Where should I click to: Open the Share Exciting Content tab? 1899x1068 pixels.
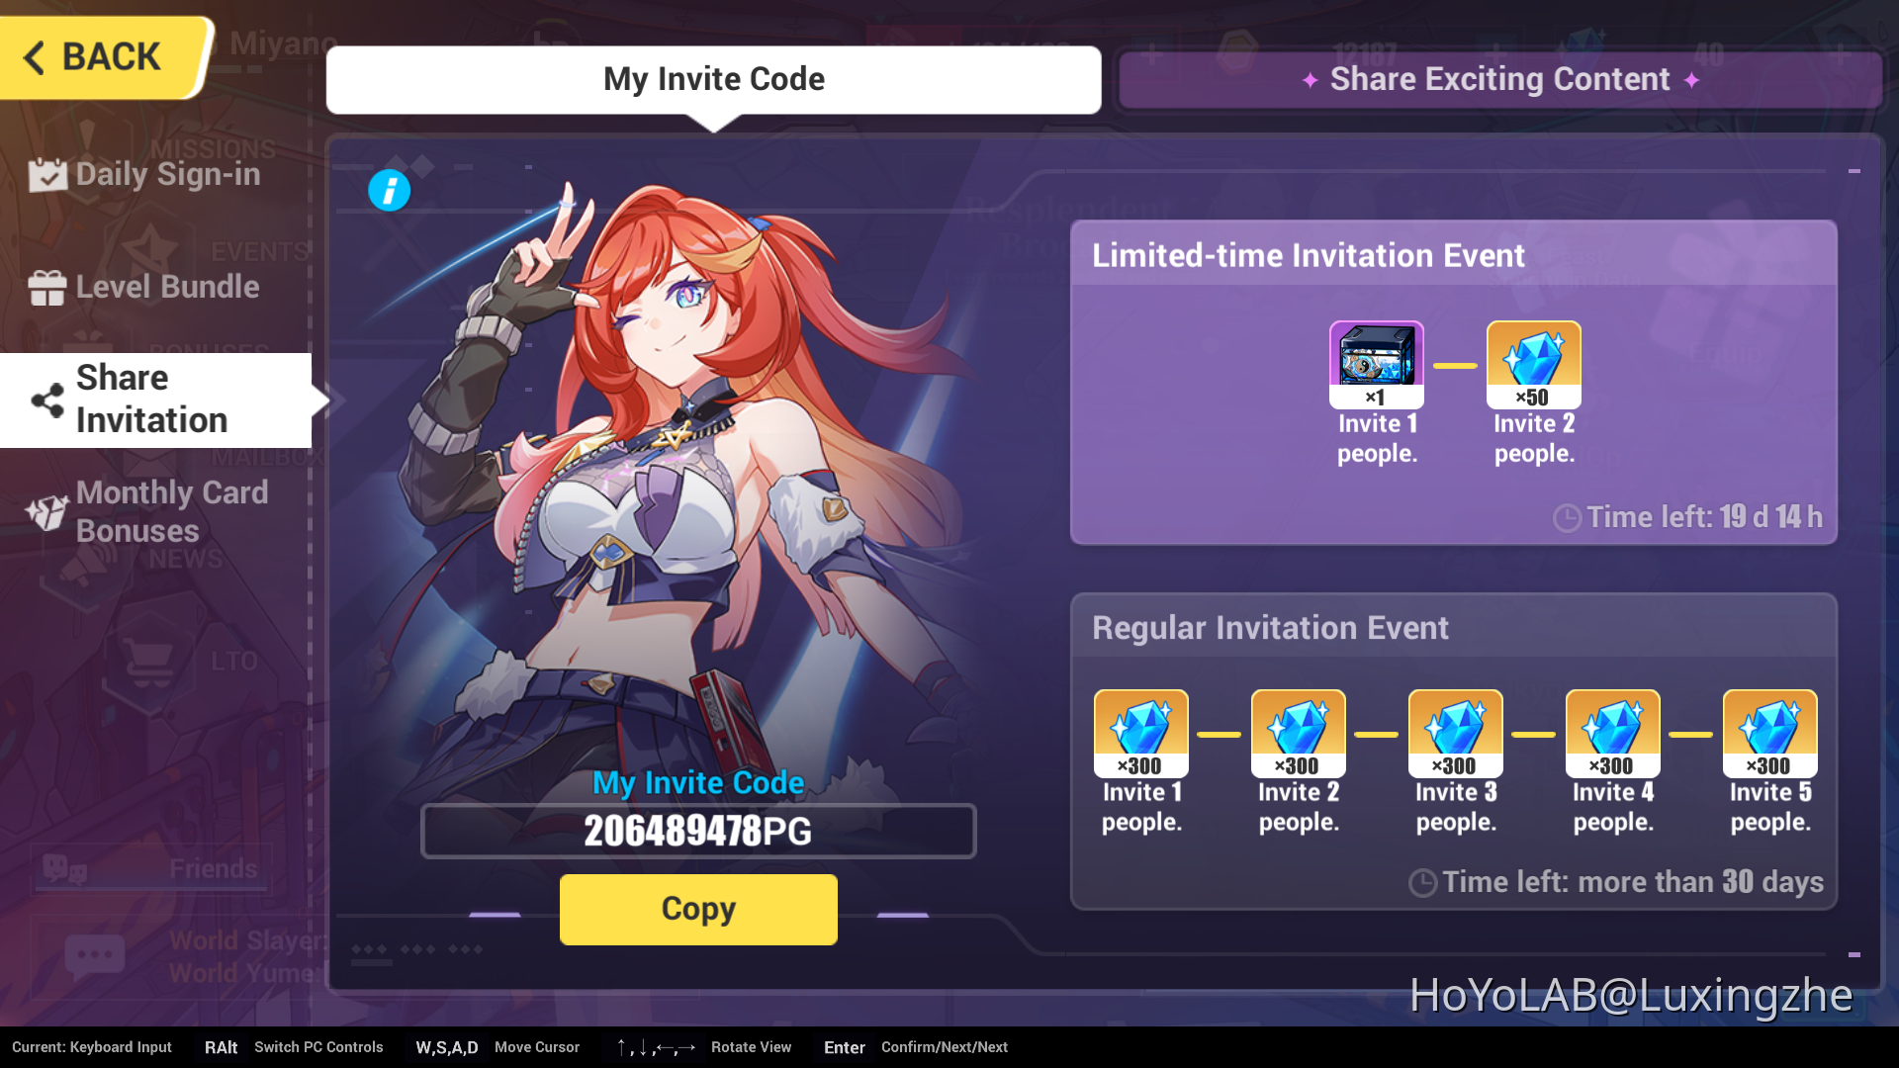[x=1499, y=79]
